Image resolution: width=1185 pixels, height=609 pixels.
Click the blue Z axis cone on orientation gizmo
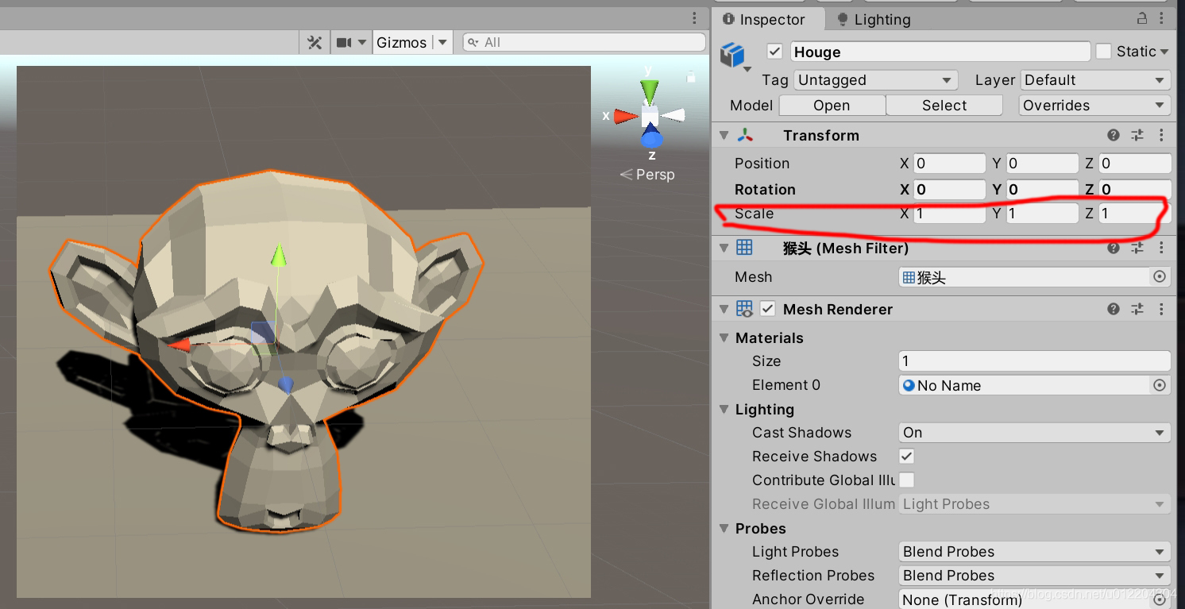point(651,137)
